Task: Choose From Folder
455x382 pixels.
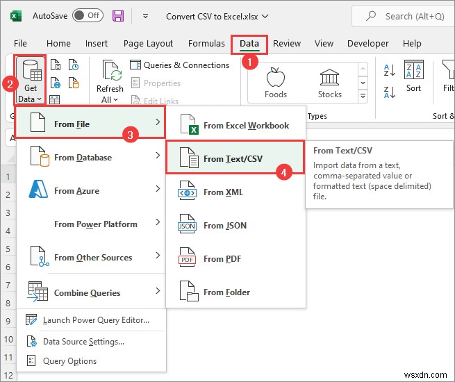Action: tap(235, 292)
